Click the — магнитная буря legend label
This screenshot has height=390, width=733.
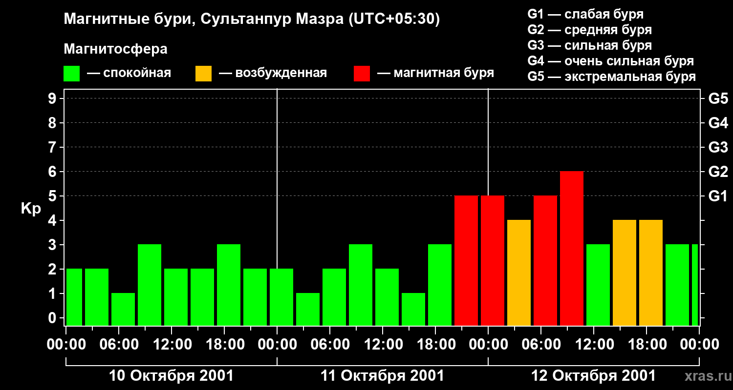pyautogui.click(x=435, y=74)
